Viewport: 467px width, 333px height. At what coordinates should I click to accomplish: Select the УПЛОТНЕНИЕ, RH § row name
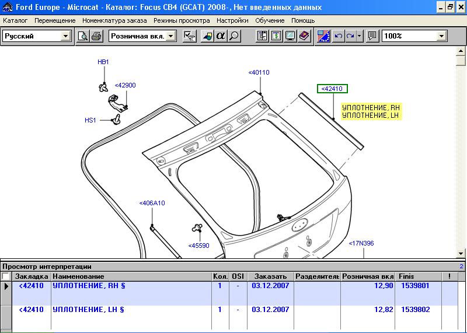point(89,286)
